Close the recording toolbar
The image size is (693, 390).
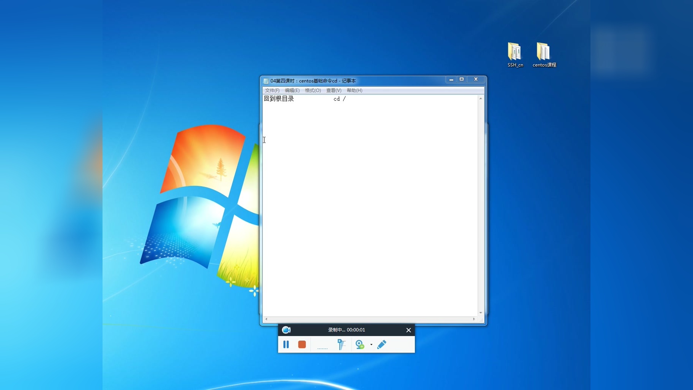[409, 330]
